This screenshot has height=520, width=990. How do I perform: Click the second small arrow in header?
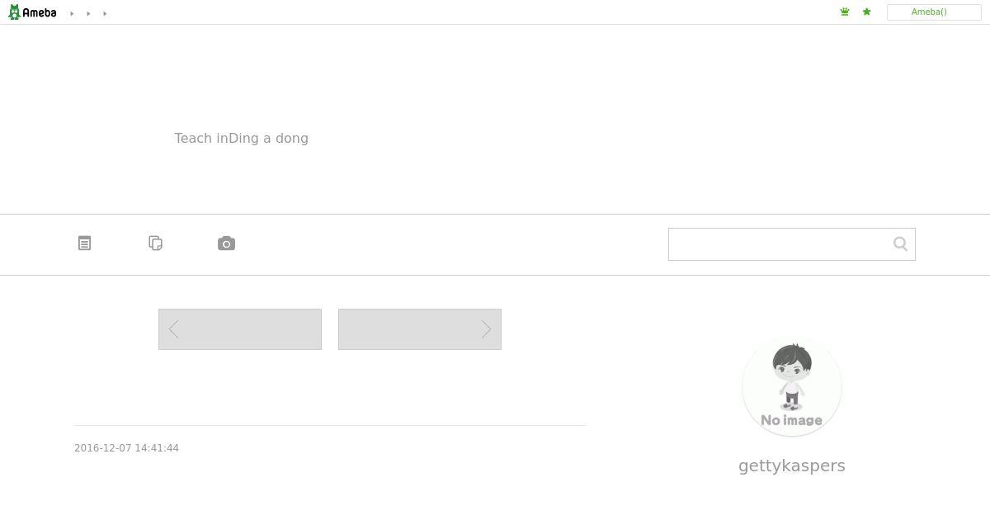88,13
